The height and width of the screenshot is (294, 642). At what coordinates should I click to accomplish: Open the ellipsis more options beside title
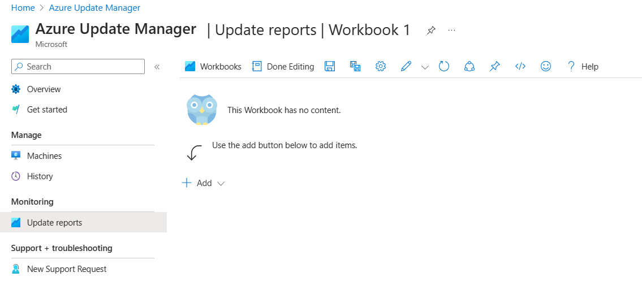[x=451, y=31]
